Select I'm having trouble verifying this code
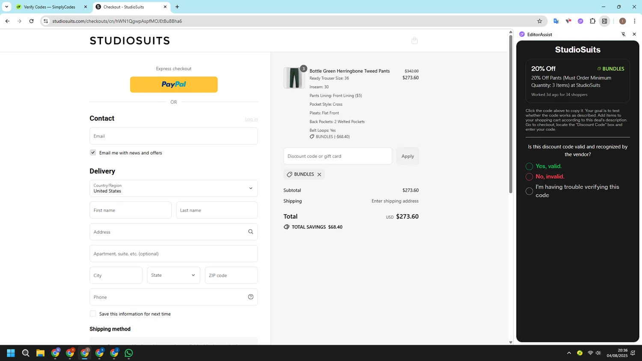 [529, 191]
